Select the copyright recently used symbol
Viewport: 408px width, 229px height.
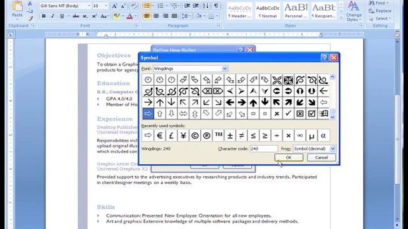195,135
